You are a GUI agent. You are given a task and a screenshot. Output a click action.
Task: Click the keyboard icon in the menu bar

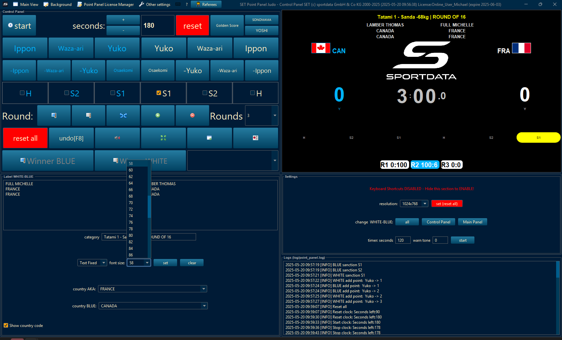point(178,4)
